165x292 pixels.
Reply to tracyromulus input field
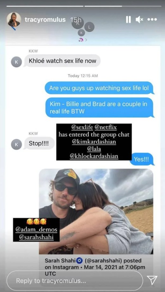pos(74,281)
